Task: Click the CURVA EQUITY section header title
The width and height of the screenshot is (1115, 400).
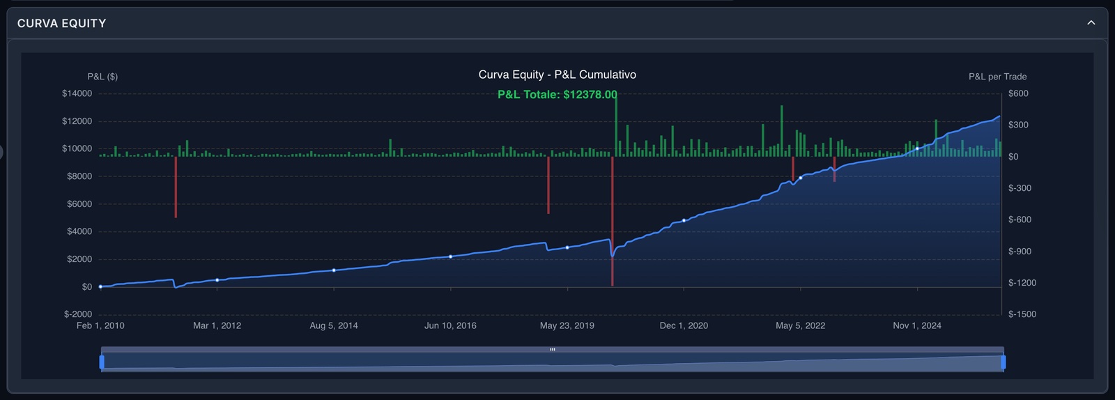Action: [62, 23]
